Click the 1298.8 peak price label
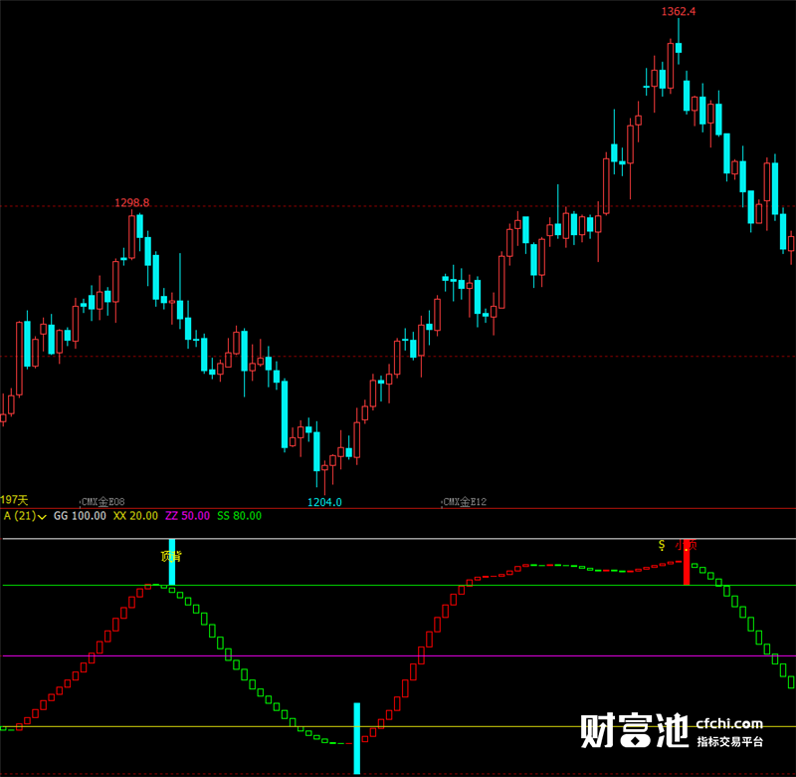 132,203
